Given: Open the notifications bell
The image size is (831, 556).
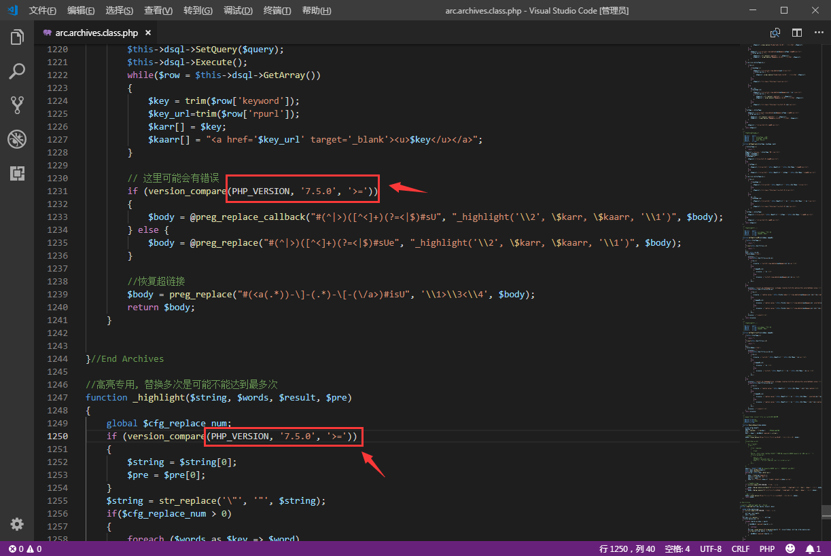Looking at the screenshot, I should (x=813, y=549).
